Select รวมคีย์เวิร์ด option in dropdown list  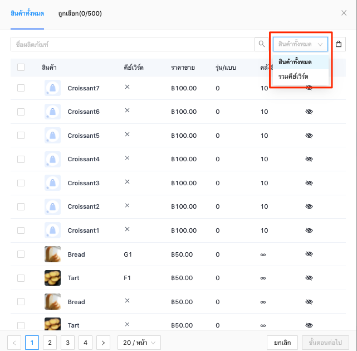click(301, 76)
